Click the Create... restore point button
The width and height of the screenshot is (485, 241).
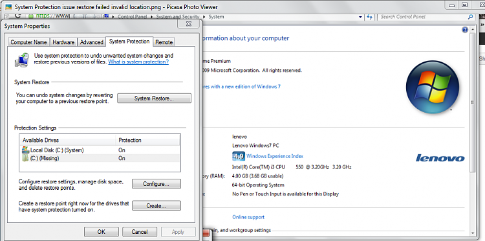tap(156, 205)
